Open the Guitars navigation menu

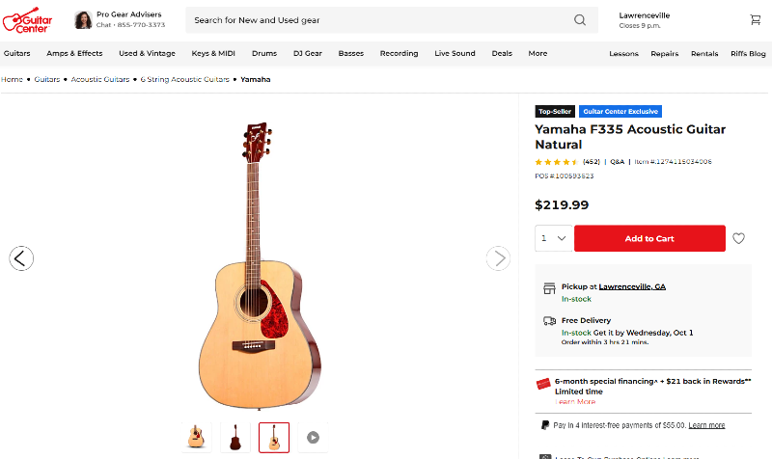coord(16,54)
